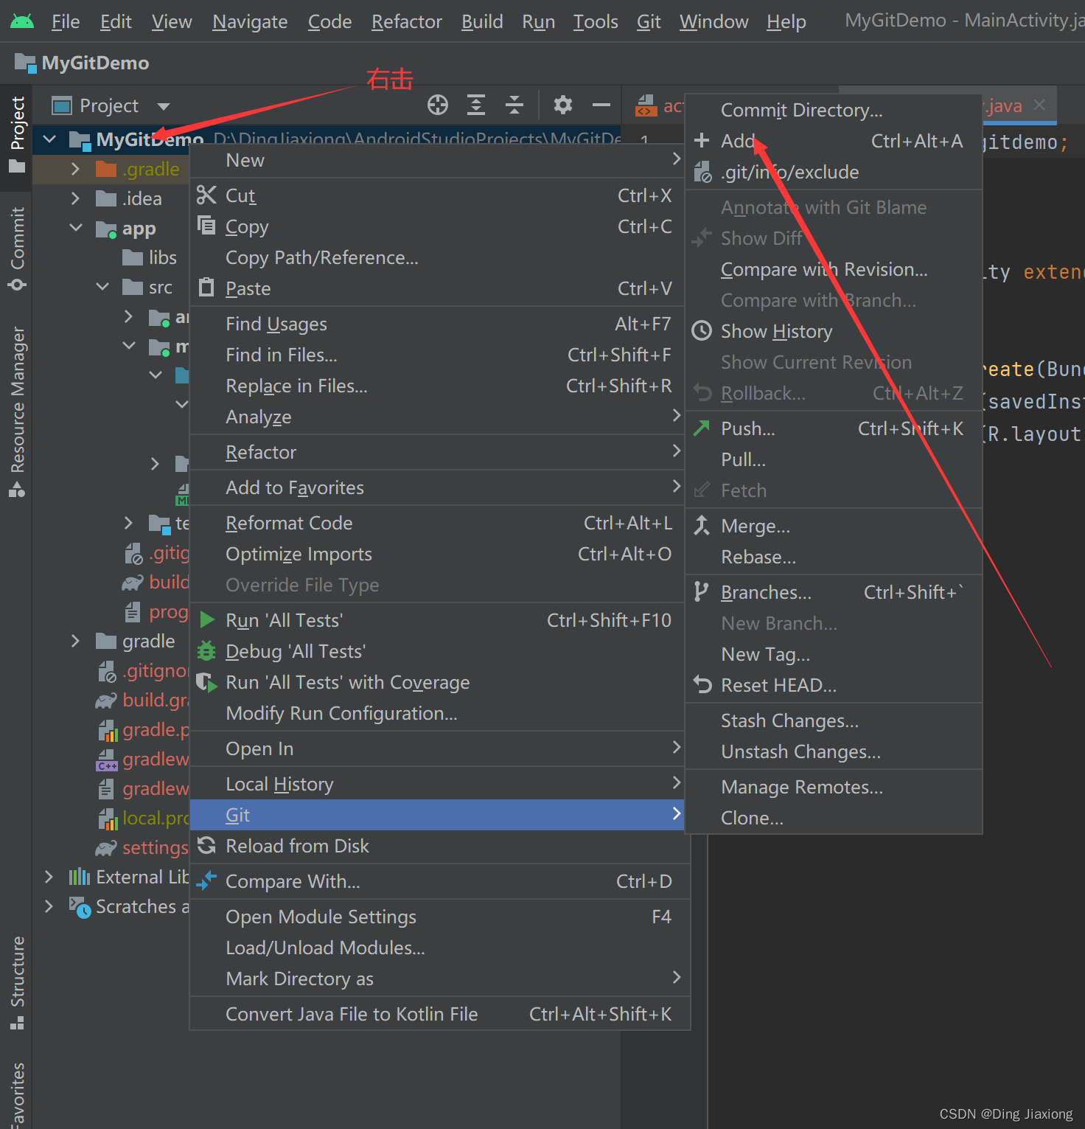1085x1129 pixels.
Task: Select Copy Path/Reference...
Action: click(437, 257)
